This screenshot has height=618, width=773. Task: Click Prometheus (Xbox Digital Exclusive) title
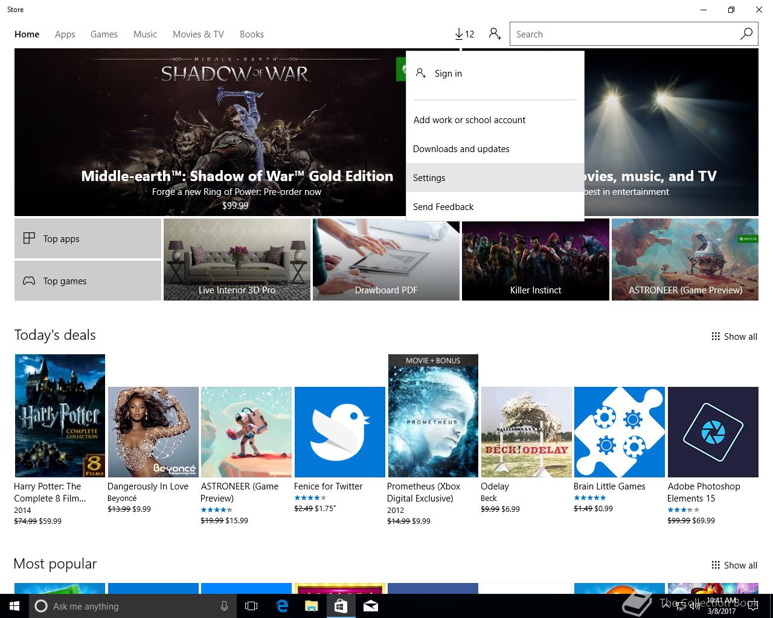coord(423,492)
